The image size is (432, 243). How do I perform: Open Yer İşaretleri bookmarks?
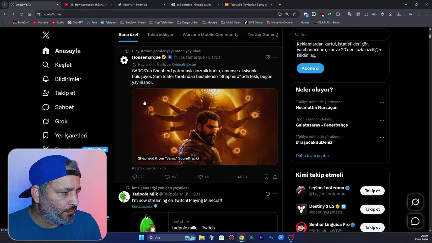click(x=65, y=135)
